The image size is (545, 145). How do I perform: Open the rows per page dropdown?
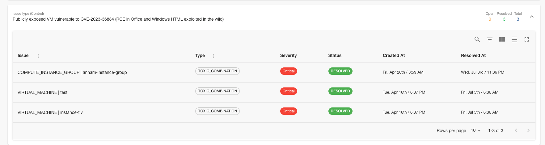(x=476, y=131)
